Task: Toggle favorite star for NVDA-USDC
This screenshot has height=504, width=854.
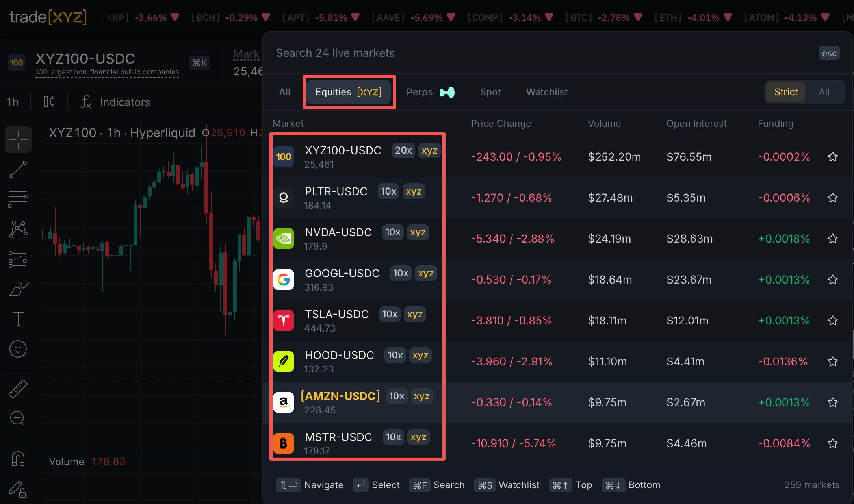Action: (x=832, y=239)
